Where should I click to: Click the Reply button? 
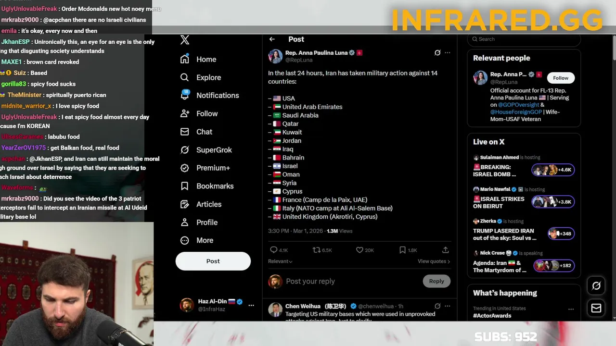(436, 281)
